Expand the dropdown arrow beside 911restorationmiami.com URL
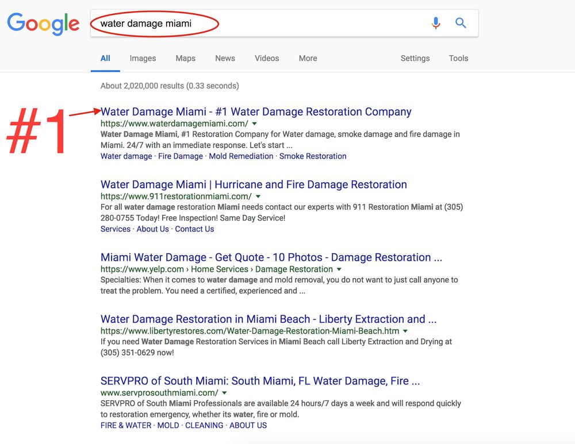575x444 pixels. [x=258, y=196]
